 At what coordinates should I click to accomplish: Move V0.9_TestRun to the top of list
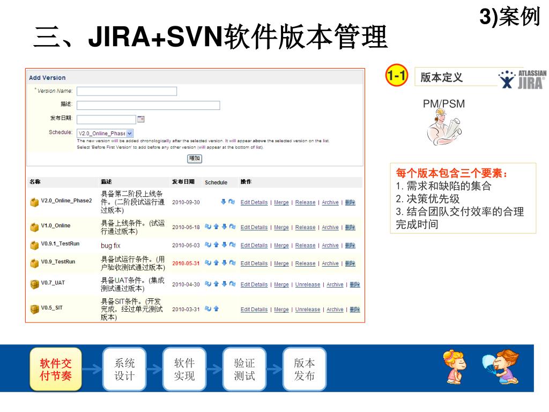click(x=208, y=262)
